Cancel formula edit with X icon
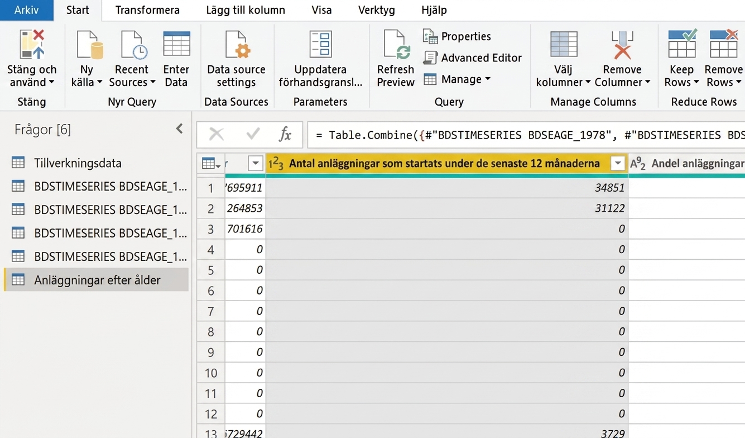Screen dimensions: 745x438 point(217,134)
